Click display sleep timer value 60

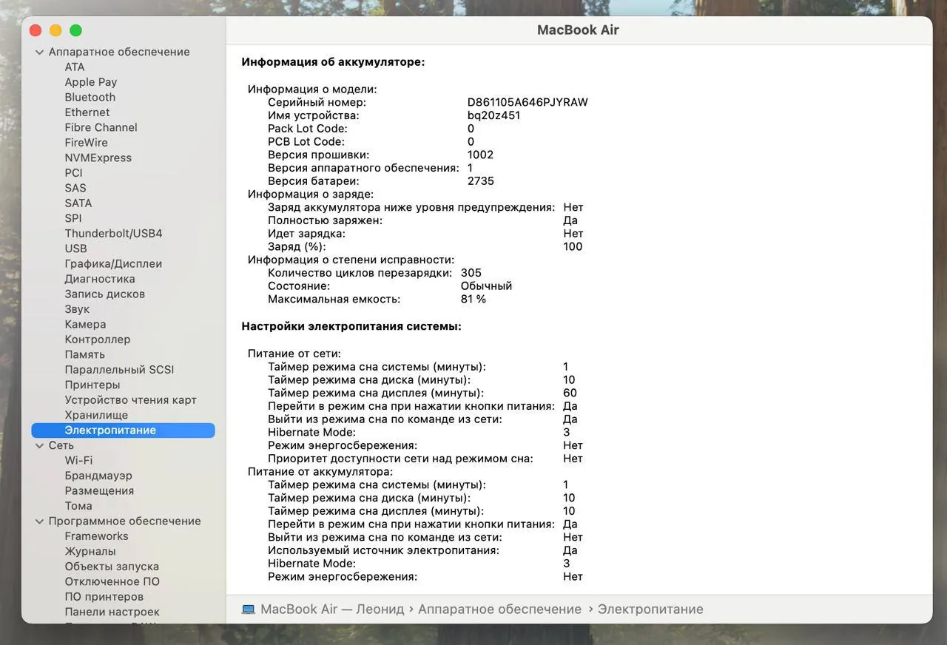[570, 393]
